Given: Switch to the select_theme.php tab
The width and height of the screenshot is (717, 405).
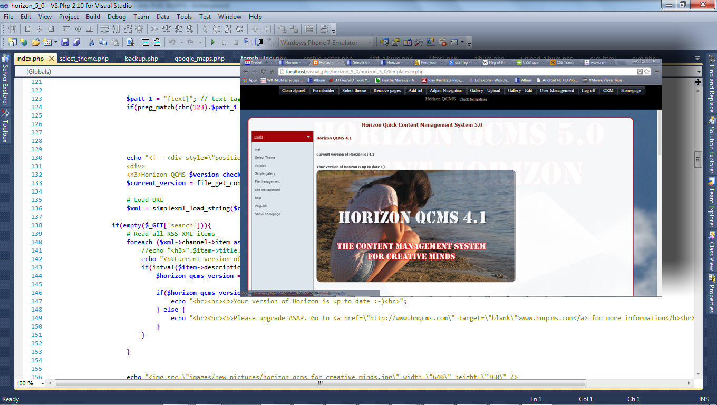Looking at the screenshot, I should [84, 59].
